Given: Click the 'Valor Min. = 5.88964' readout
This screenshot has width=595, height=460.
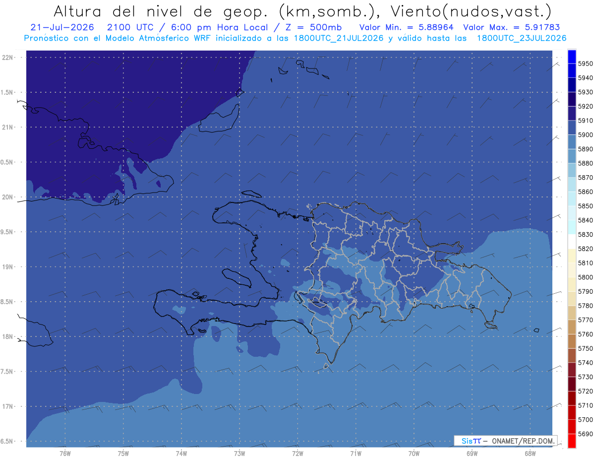Looking at the screenshot, I should point(406,27).
